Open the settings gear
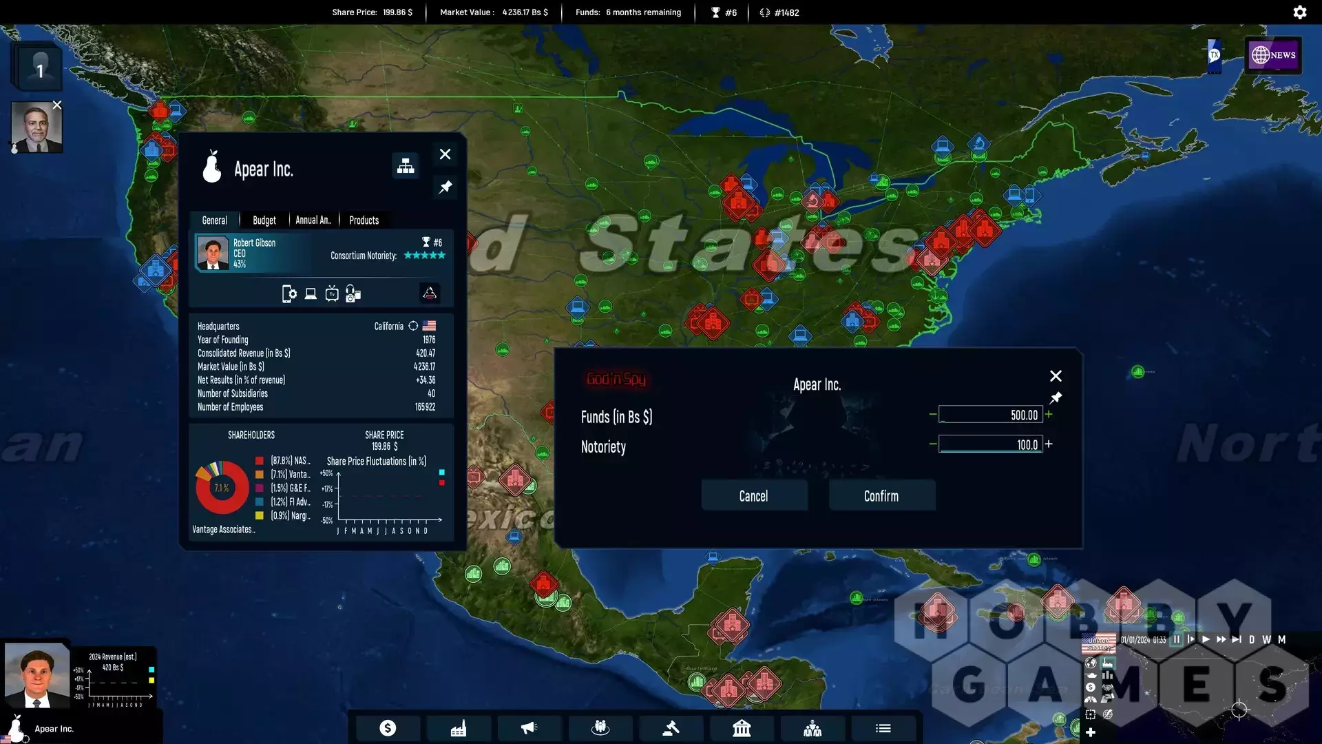 pyautogui.click(x=1299, y=12)
